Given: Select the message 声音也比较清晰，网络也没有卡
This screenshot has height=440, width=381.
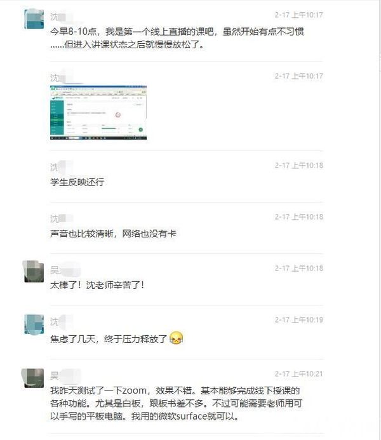Looking at the screenshot, I should click(113, 234).
